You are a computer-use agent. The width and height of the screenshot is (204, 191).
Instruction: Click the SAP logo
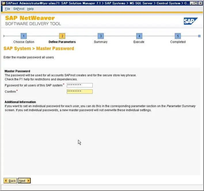click(x=190, y=21)
